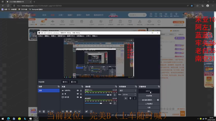
Task: Remove selected scene with trash icon
Action: 44,111
